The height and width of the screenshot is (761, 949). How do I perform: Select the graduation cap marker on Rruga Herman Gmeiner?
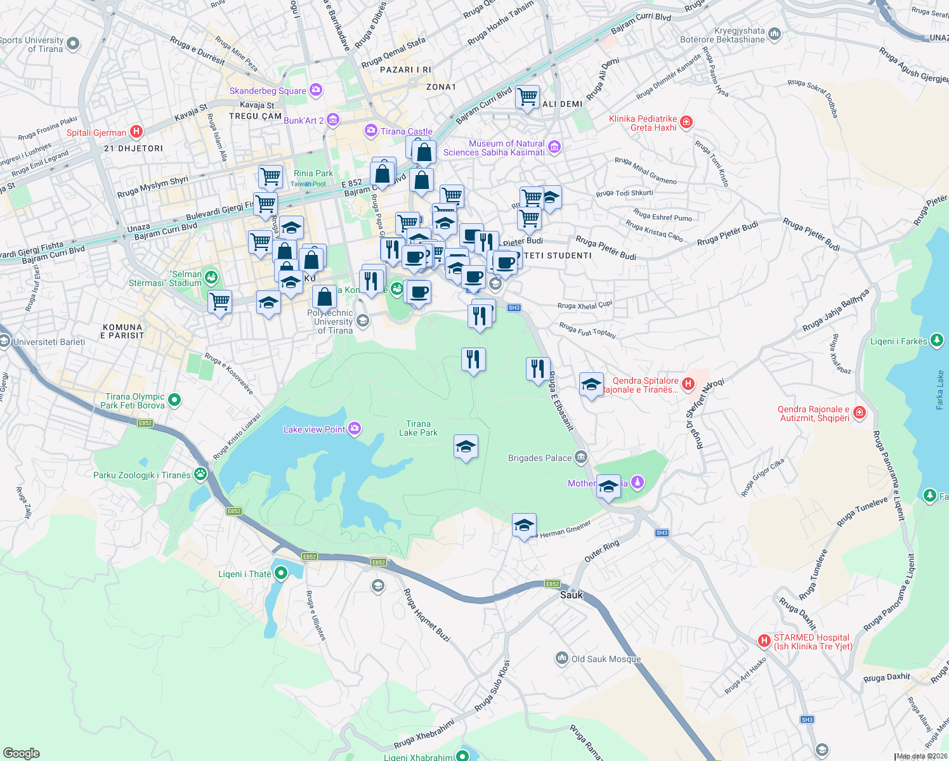525,525
